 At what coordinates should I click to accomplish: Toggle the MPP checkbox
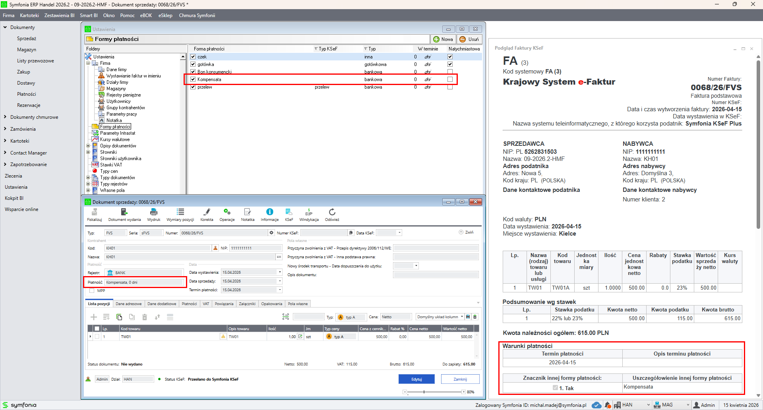(92, 291)
